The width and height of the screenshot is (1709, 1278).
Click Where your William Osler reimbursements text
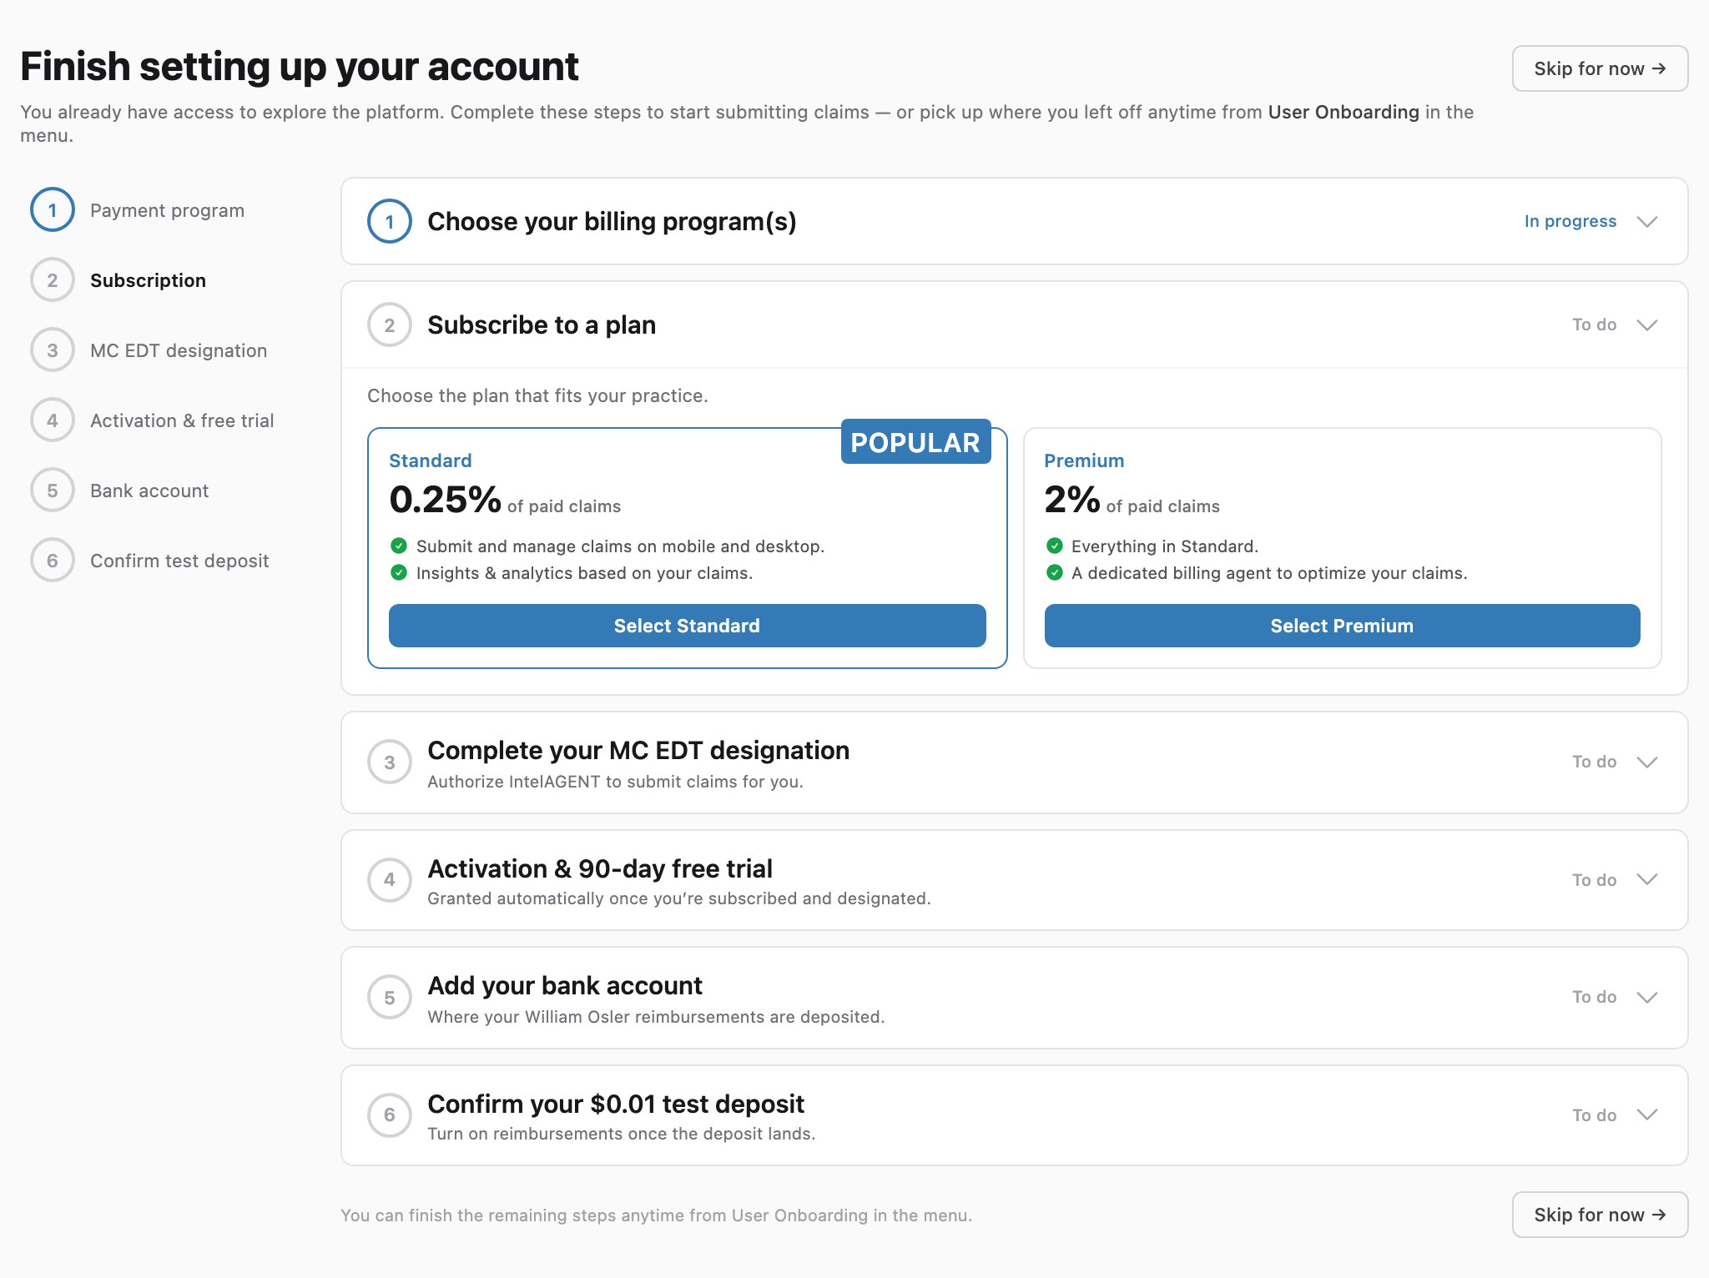pos(656,1017)
